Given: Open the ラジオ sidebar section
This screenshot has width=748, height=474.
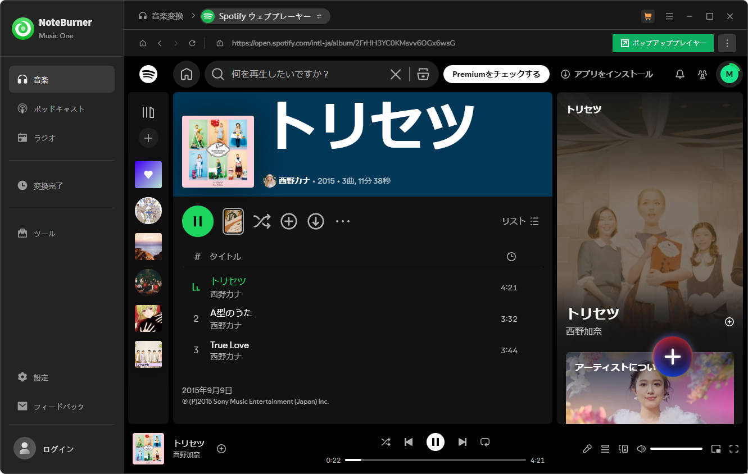Looking at the screenshot, I should (x=62, y=138).
